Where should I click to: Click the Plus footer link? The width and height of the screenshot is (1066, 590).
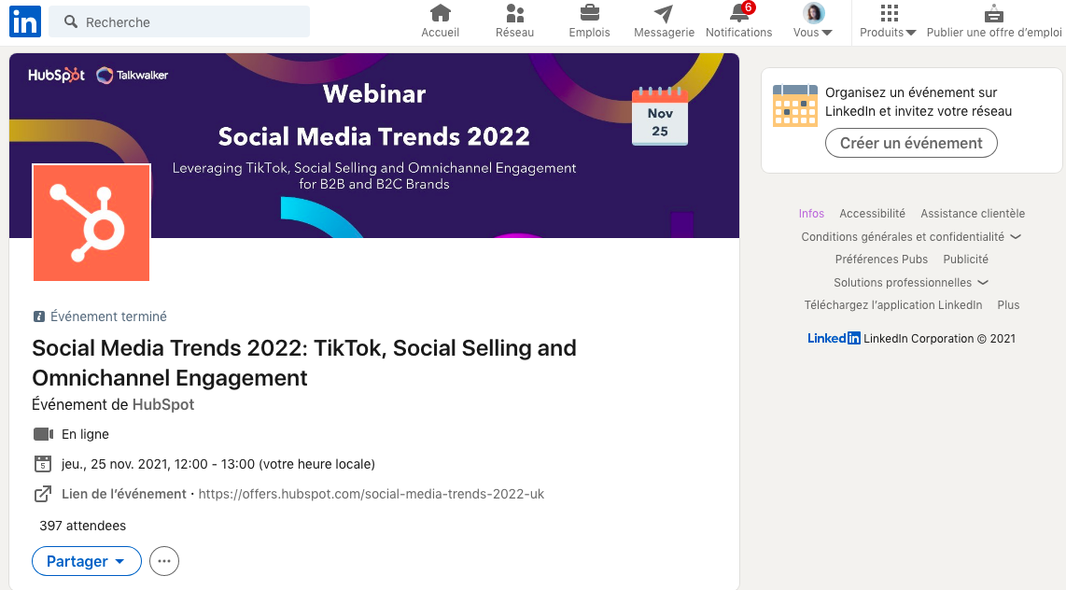pyautogui.click(x=1008, y=304)
